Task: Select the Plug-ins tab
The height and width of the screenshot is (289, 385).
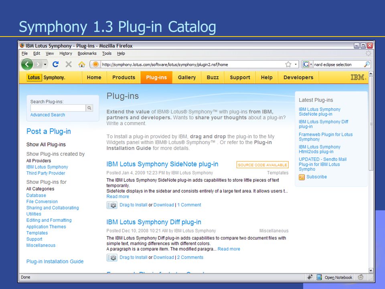Action: (156, 77)
